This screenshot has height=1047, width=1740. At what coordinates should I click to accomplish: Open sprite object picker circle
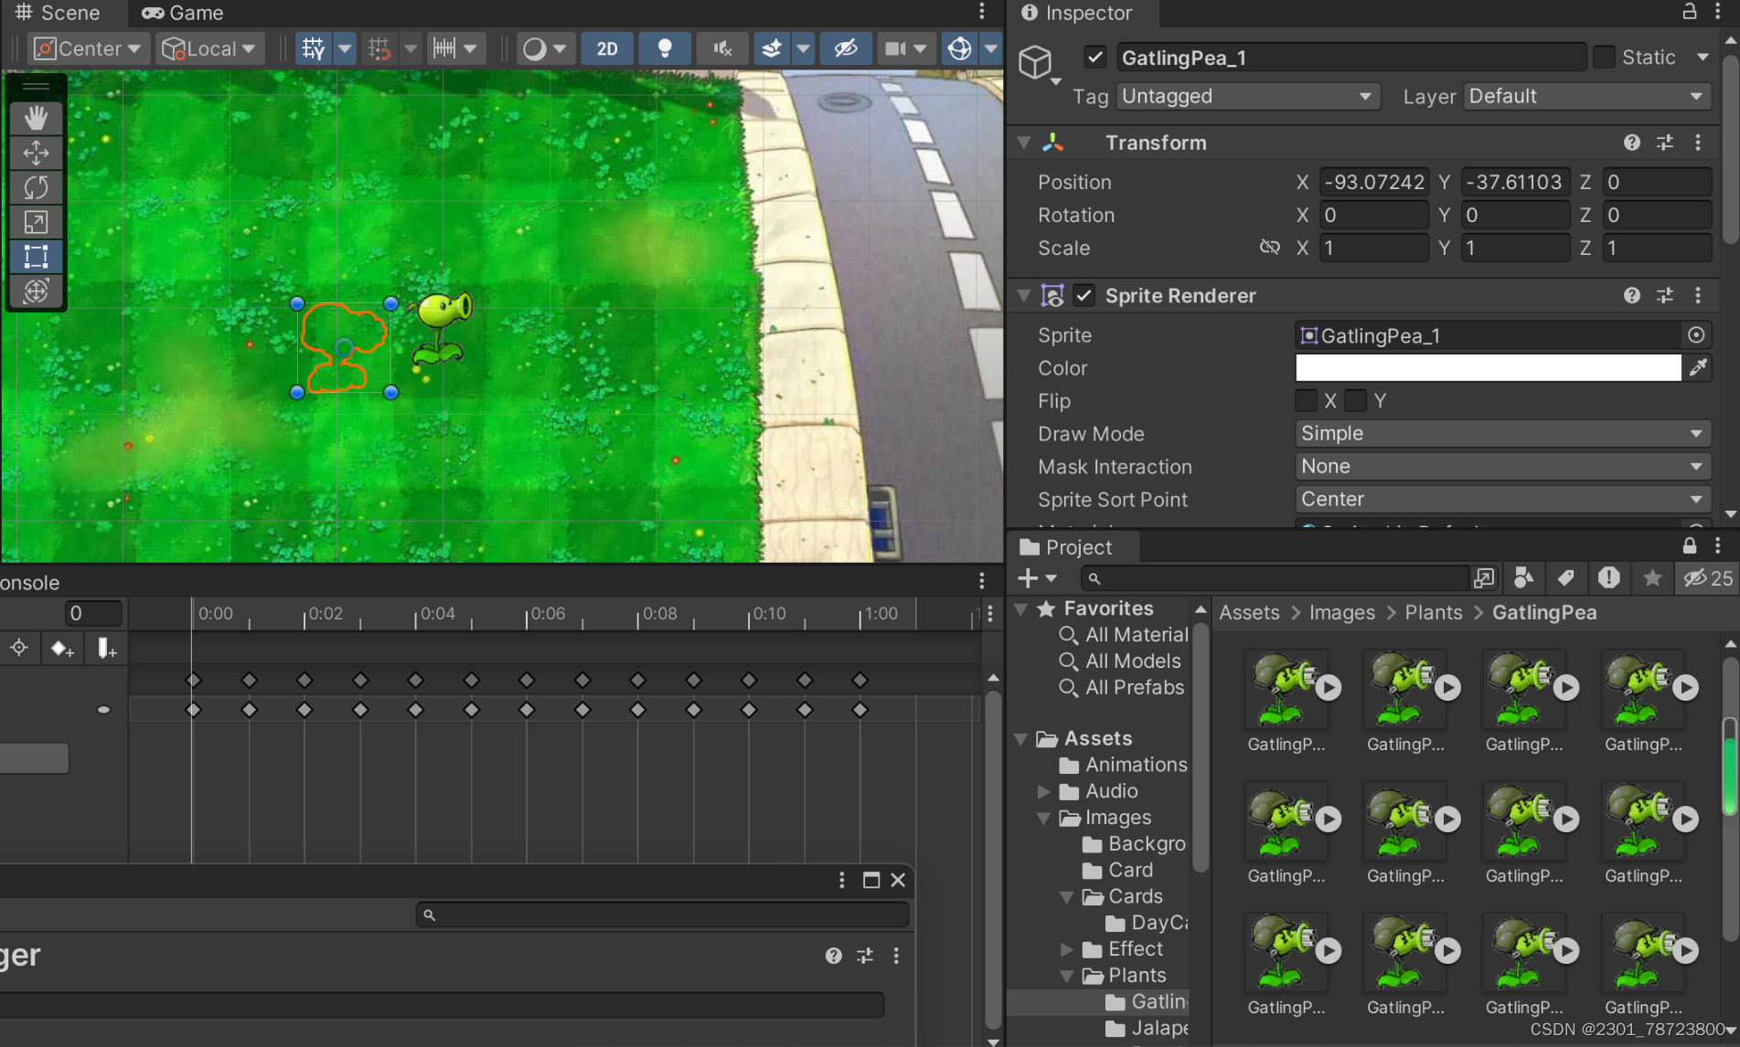coord(1696,335)
